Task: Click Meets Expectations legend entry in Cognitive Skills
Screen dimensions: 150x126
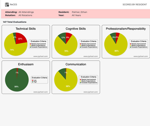Action: click(88, 45)
